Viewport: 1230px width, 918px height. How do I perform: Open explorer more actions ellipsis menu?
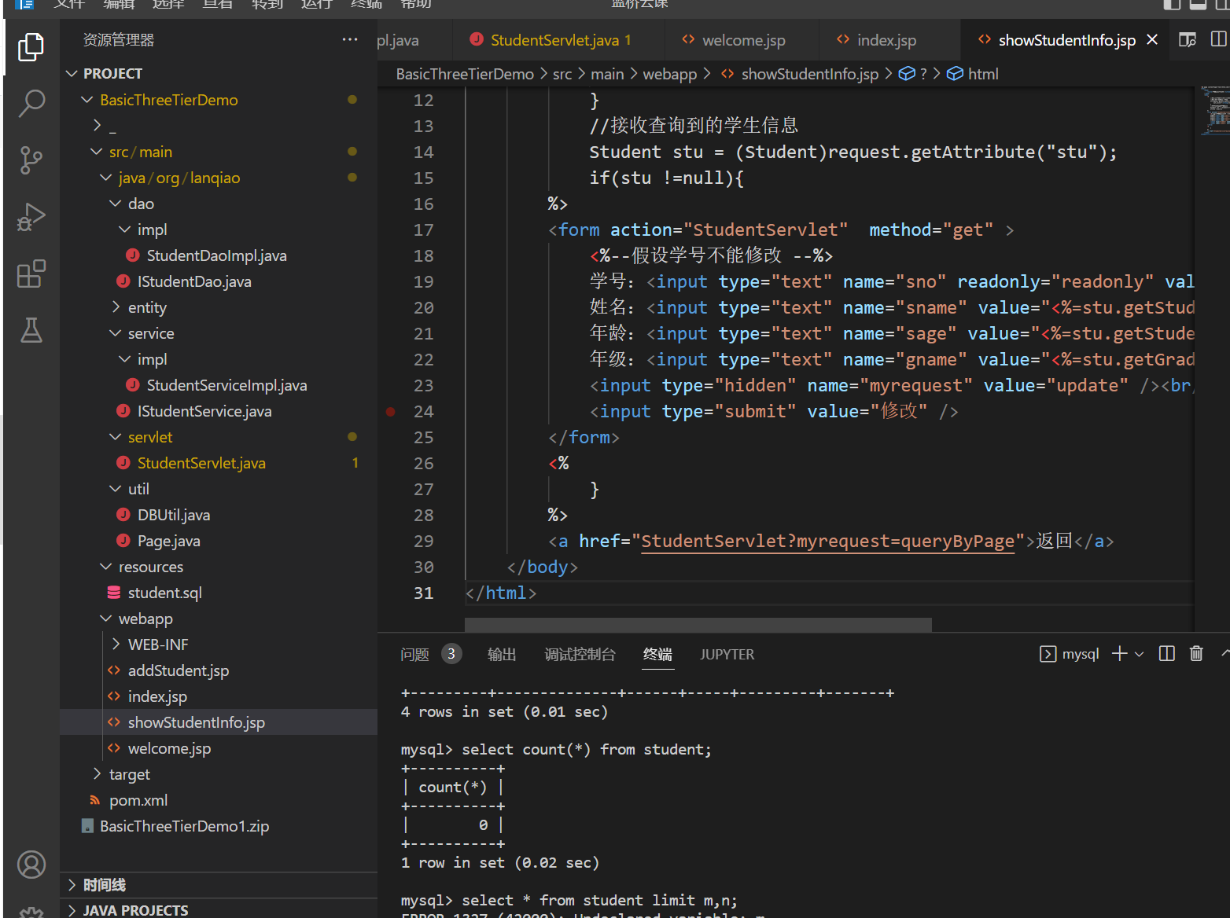[350, 39]
